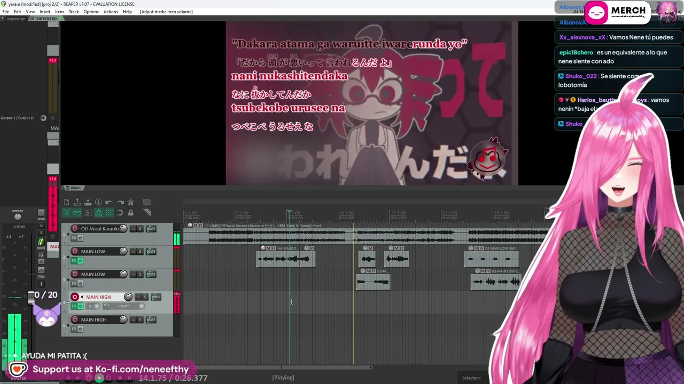Solo track 3 MAIN LOW

140,274
